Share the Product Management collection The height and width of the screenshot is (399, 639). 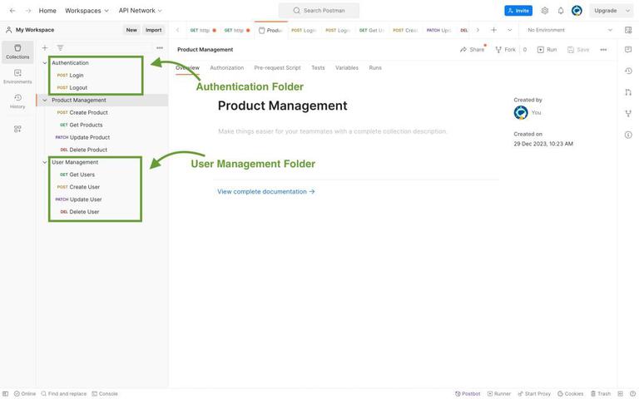(x=473, y=50)
